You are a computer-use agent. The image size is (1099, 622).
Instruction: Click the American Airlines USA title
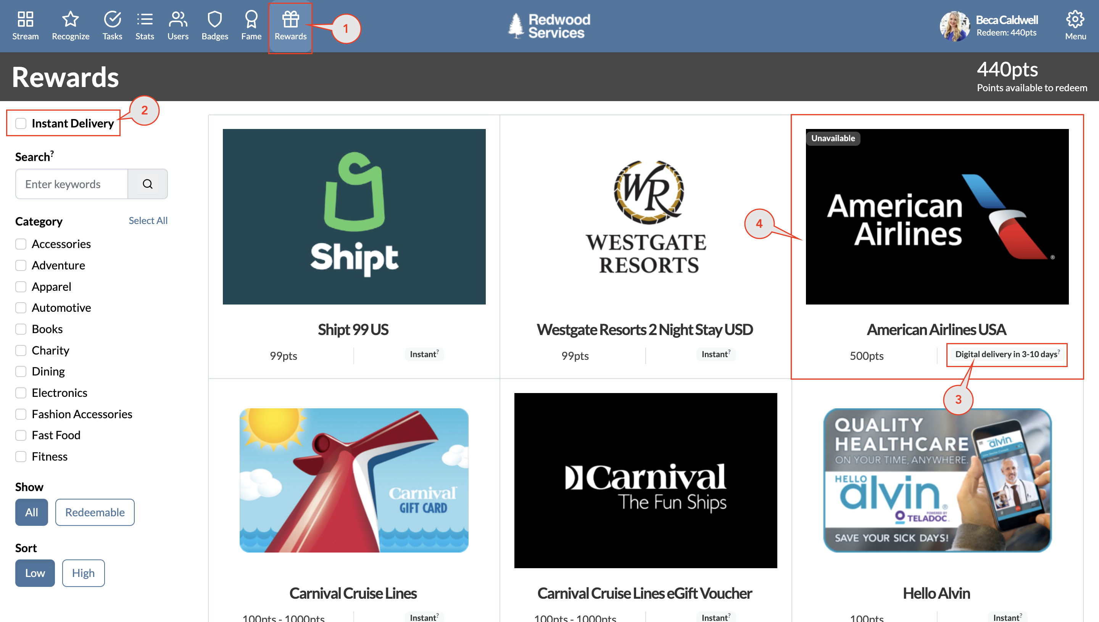pos(937,329)
